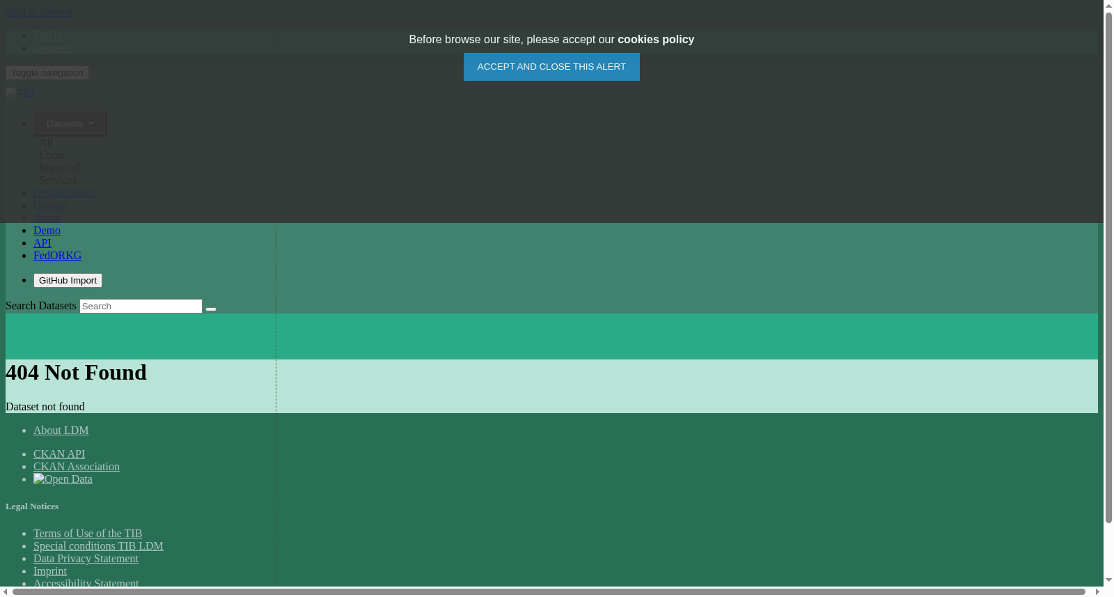
Task: Click the horizontal scrollbar right arrow
Action: (x=1097, y=591)
